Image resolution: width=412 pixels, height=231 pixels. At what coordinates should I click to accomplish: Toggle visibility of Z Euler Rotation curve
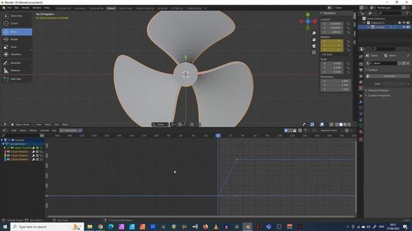[x=8, y=159]
